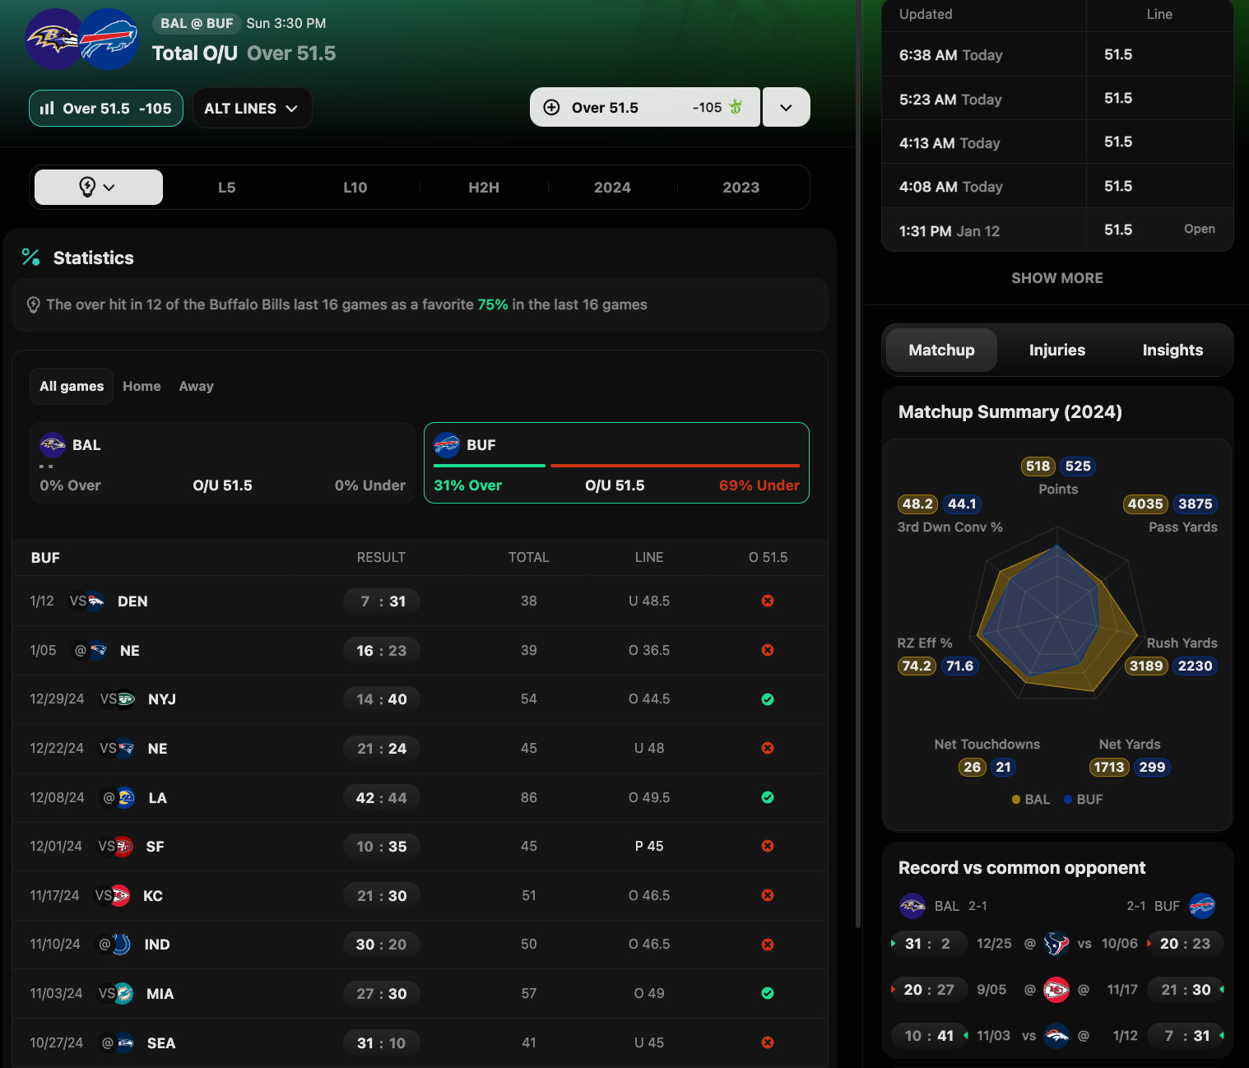
Task: Click the Bills logo beside 2-1 BUF
Action: 1202,906
